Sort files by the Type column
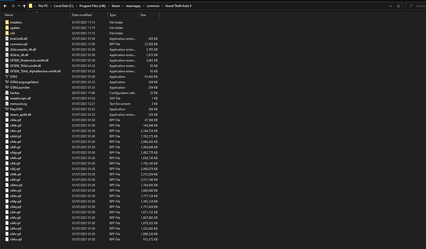Image resolution: width=426 pixels, height=249 pixels. click(x=113, y=14)
